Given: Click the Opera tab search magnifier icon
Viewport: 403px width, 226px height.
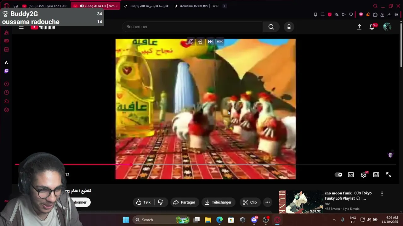Looking at the screenshot, I should tap(375, 6).
